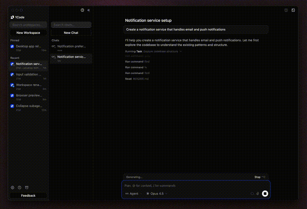Click workspace icon beside Desktop app rel...
Screen dimensions: 307x209
12,46
